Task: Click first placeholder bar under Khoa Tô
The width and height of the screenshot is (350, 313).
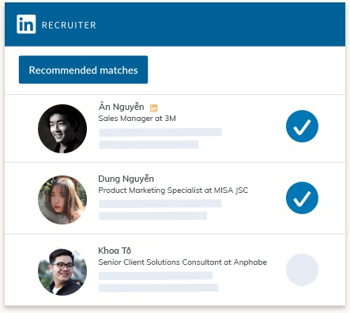Action: 156,276
